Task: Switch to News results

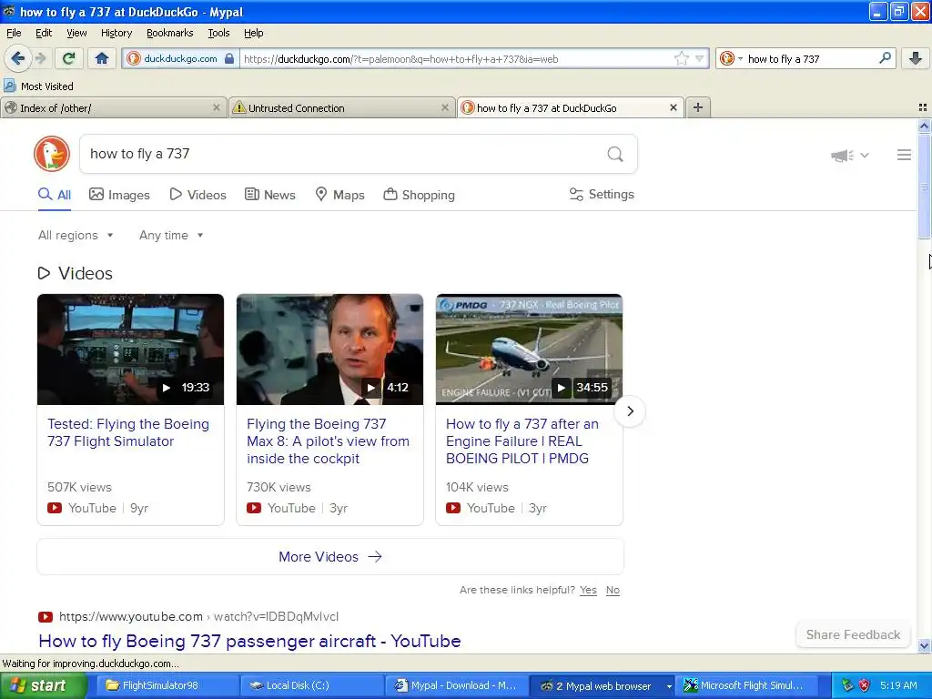Action: [x=269, y=195]
